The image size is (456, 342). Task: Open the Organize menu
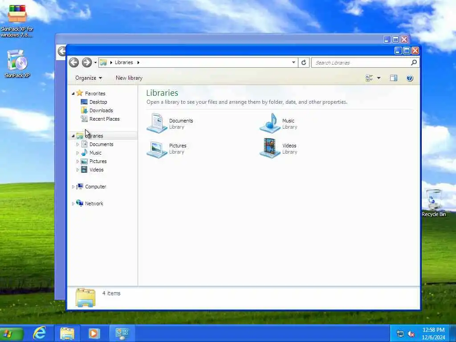pos(89,78)
